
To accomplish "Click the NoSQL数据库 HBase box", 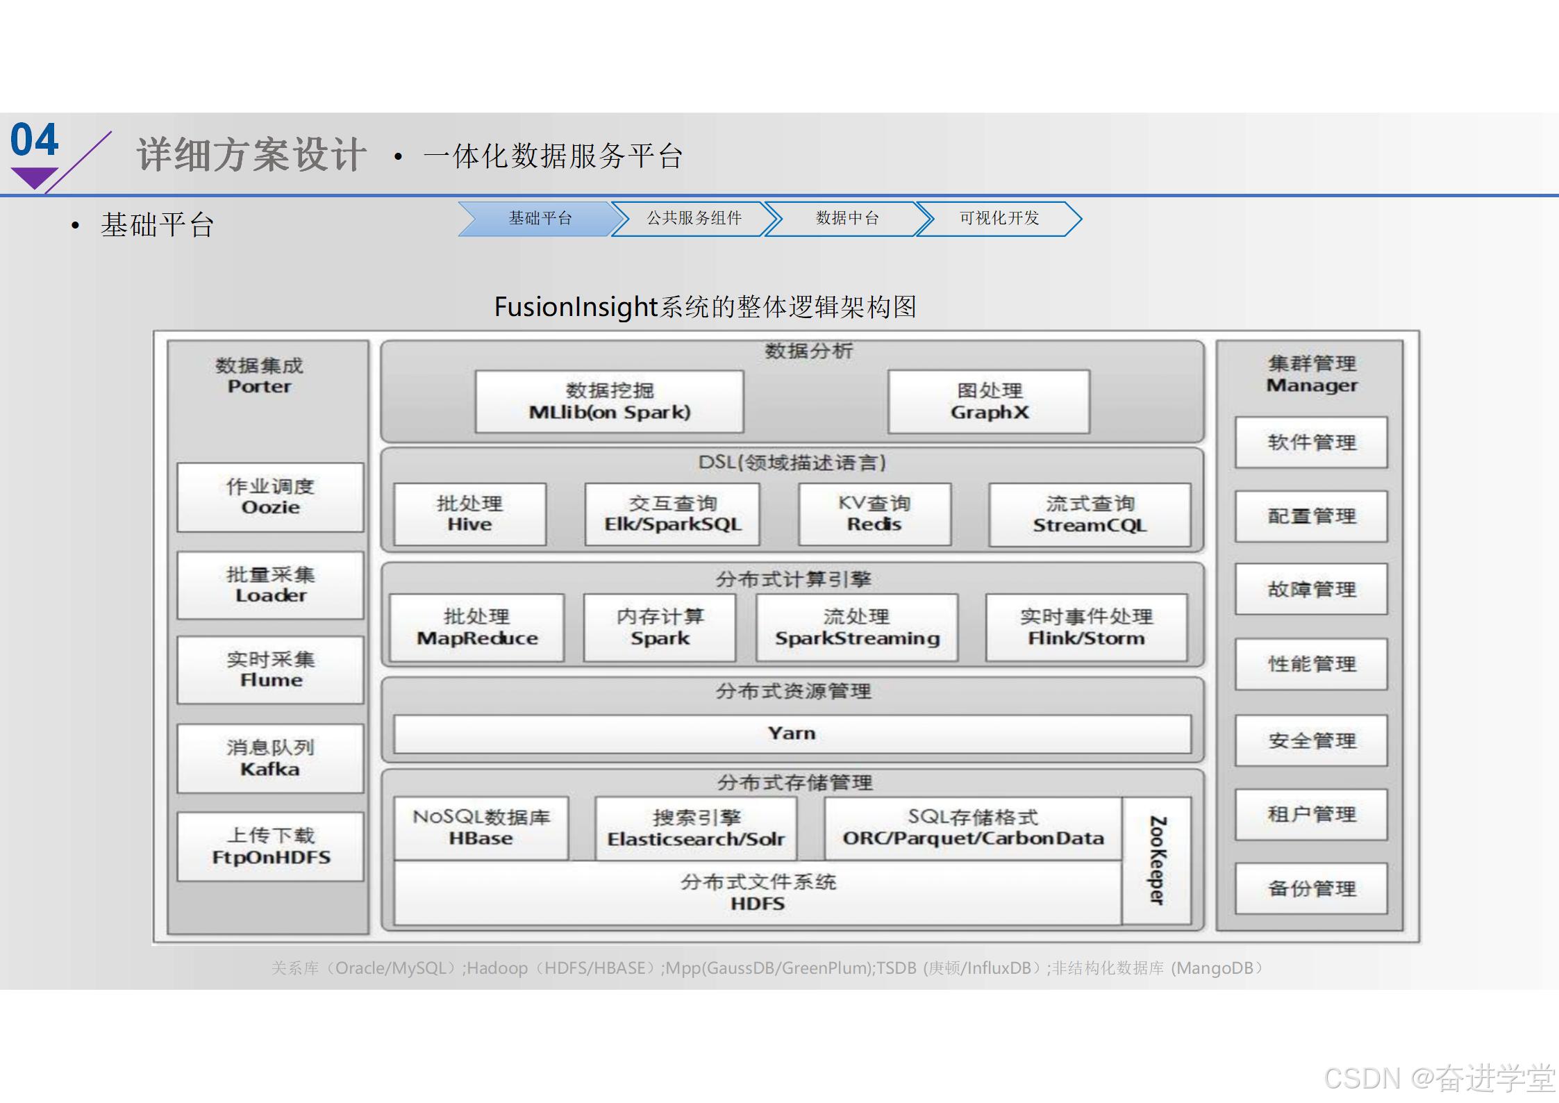I will point(481,828).
